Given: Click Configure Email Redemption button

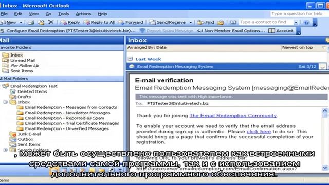Looking at the screenshot, I should pyautogui.click(x=68, y=31).
